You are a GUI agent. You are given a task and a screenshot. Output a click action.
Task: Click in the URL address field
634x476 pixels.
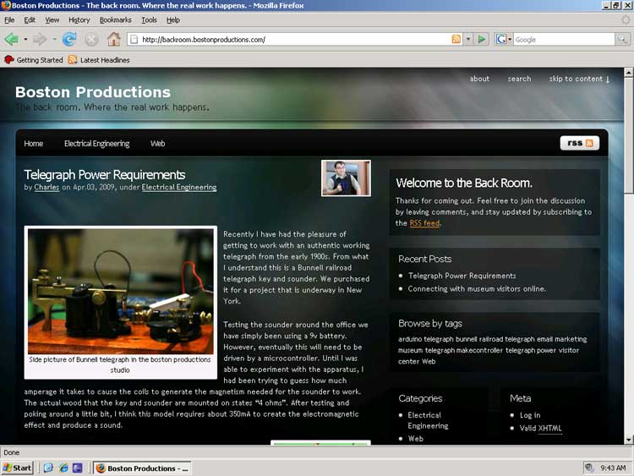[x=295, y=39]
